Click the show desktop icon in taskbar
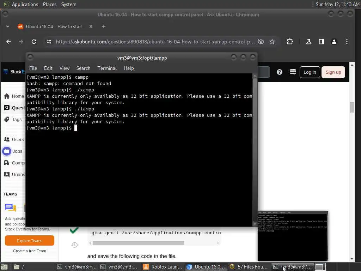 click(x=4, y=267)
